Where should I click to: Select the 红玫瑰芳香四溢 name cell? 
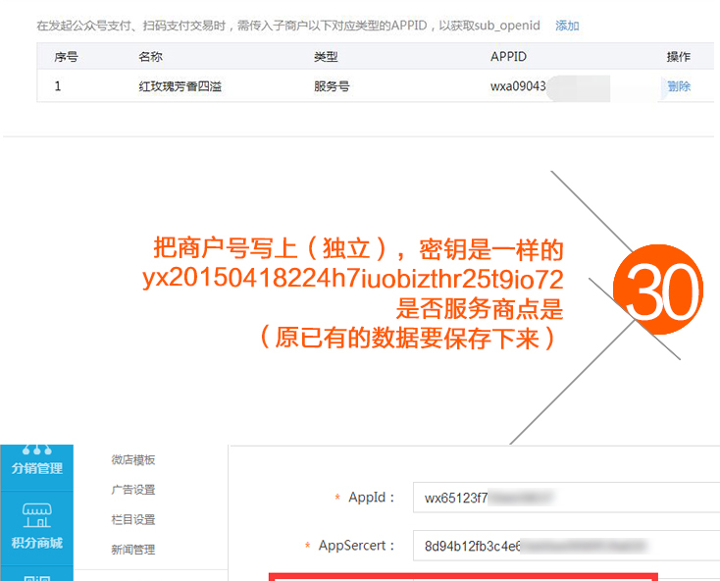tap(180, 86)
